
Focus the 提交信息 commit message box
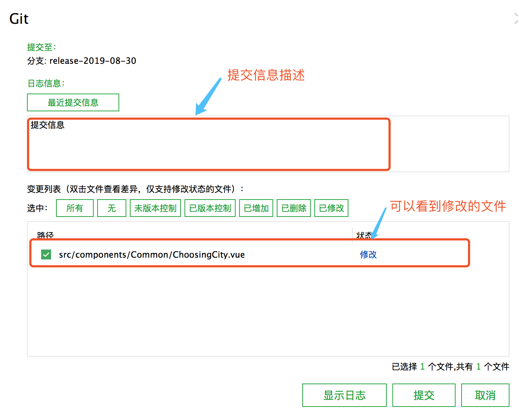click(268, 144)
